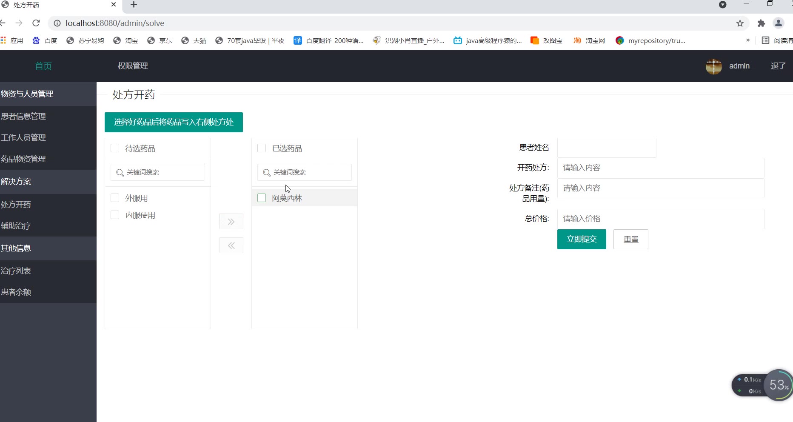The height and width of the screenshot is (422, 793).
Task: Submit the form with 立即提交
Action: pyautogui.click(x=582, y=240)
